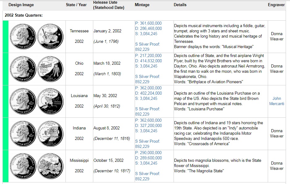The height and width of the screenshot is (184, 290).
Task: Click the Ohio quarter obverse coin image
Action: tap(23, 69)
